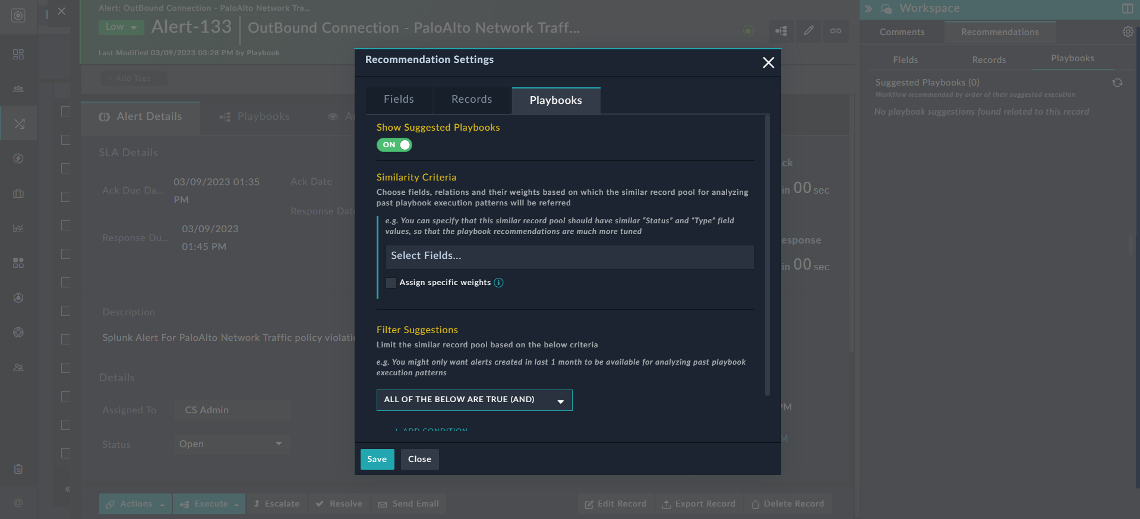Screen dimensions: 1140x519
Task: Click info icon beside Assign specific weights
Action: click(499, 283)
